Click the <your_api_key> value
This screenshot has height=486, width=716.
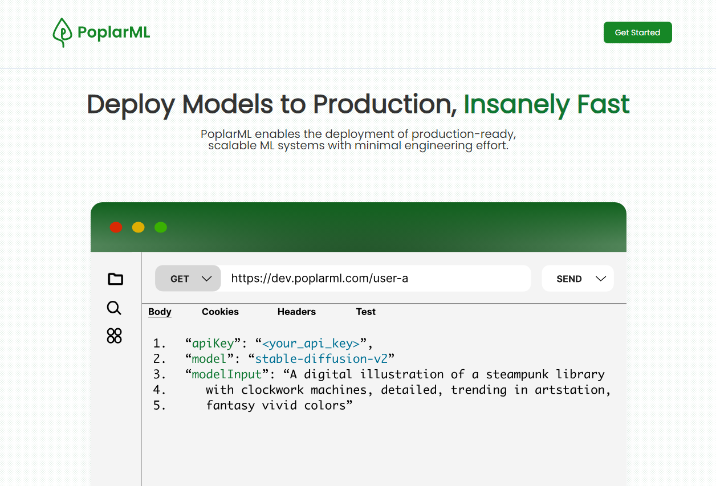click(x=311, y=344)
